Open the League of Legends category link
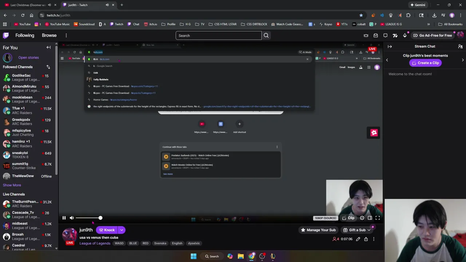The width and height of the screenshot is (466, 262). (95, 243)
